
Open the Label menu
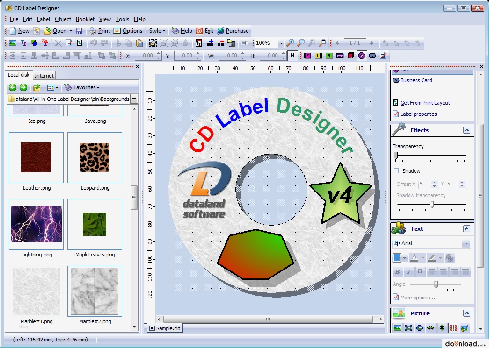click(x=44, y=19)
